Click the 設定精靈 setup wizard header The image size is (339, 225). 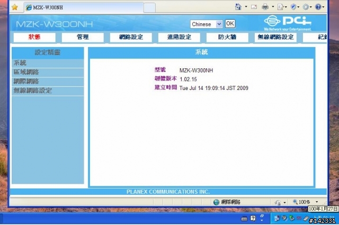[48, 52]
